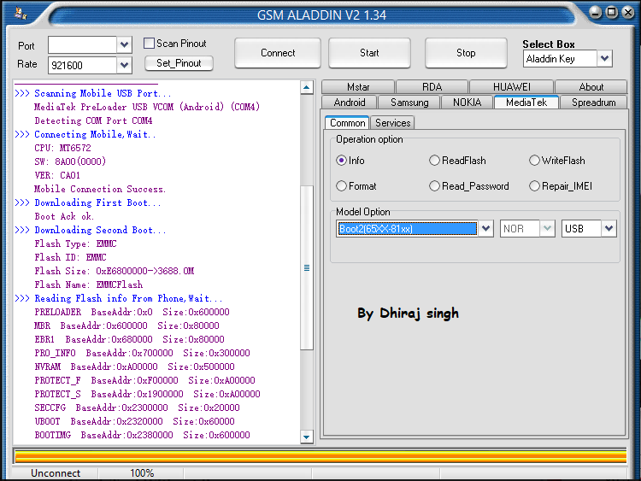Click the PROTECT_F BaseAddr log row
The height and width of the screenshot is (481, 641).
[x=144, y=380]
